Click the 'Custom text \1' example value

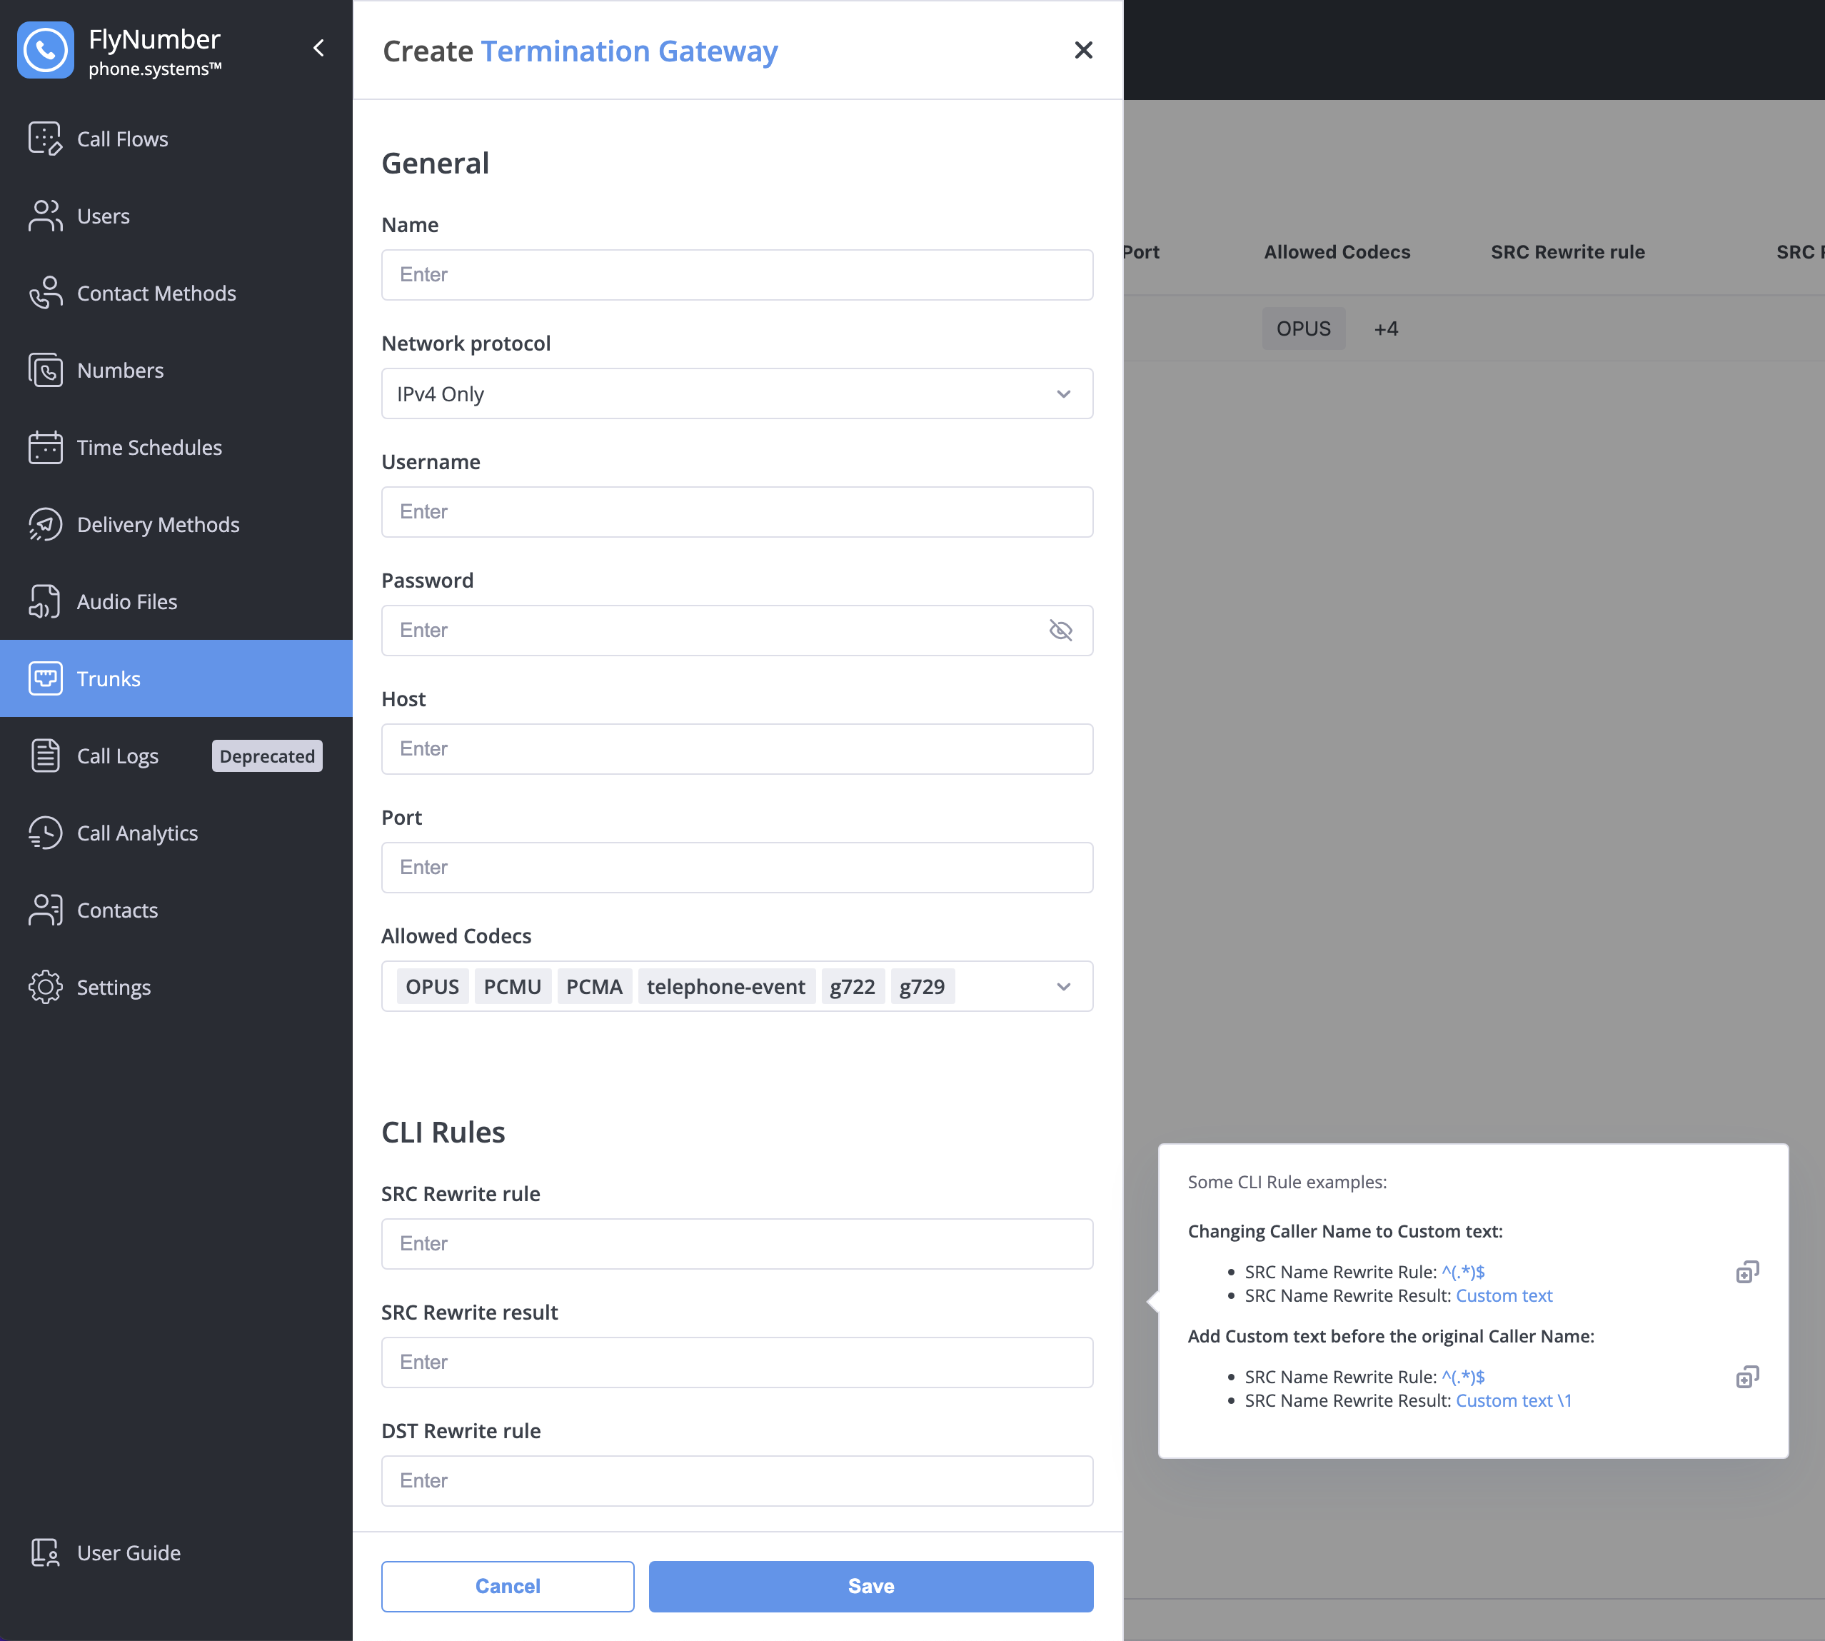[x=1513, y=1400]
